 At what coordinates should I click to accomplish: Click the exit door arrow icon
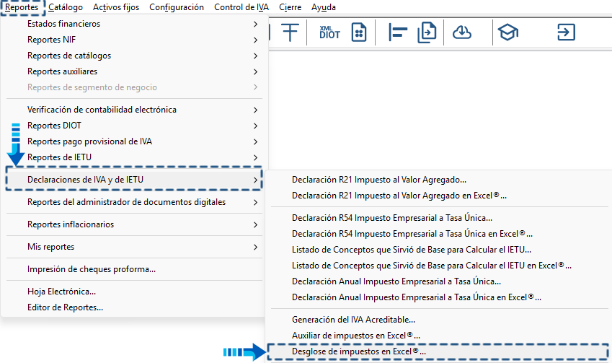click(x=566, y=32)
